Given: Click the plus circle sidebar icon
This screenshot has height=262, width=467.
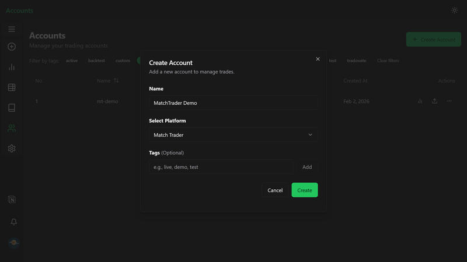Looking at the screenshot, I should click(x=12, y=47).
